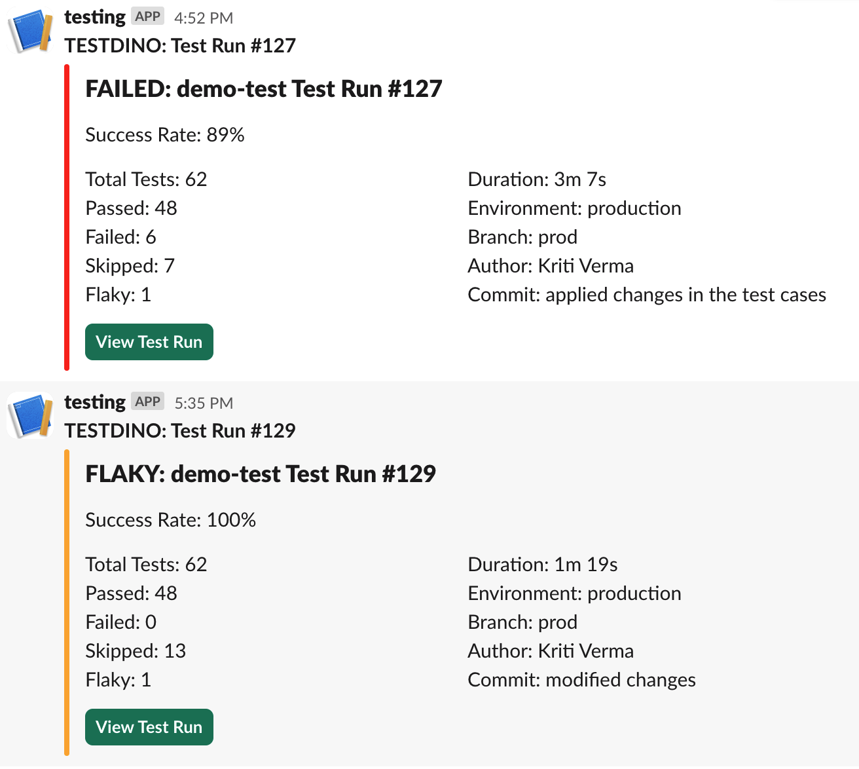Click the TESTDINO: Test Run #127 message text
The width and height of the screenshot is (859, 769).
180,46
